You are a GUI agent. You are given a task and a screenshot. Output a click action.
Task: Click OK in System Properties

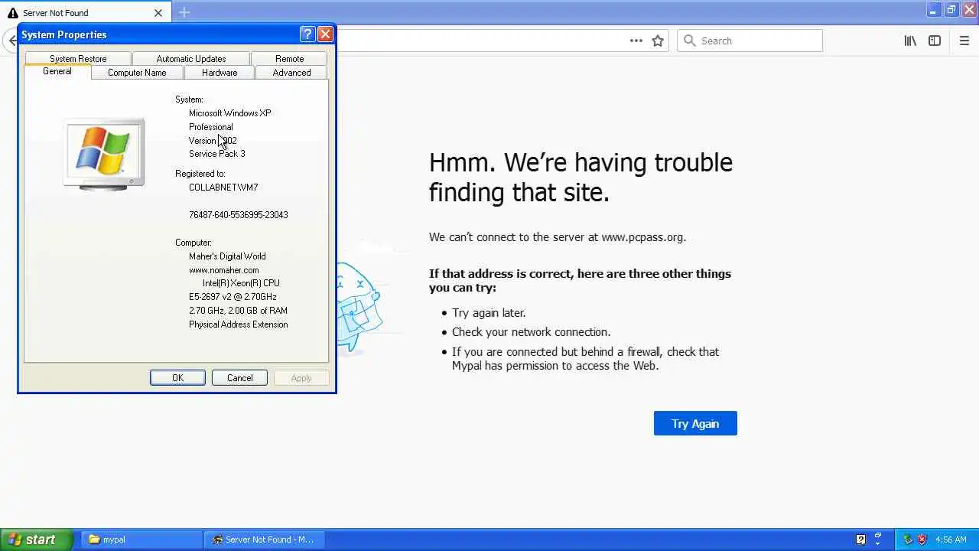pyautogui.click(x=177, y=378)
